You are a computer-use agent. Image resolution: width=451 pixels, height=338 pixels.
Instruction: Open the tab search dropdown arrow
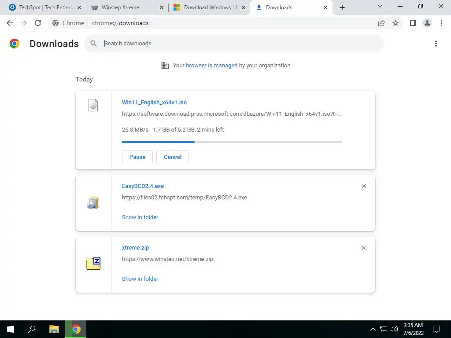(380, 6)
